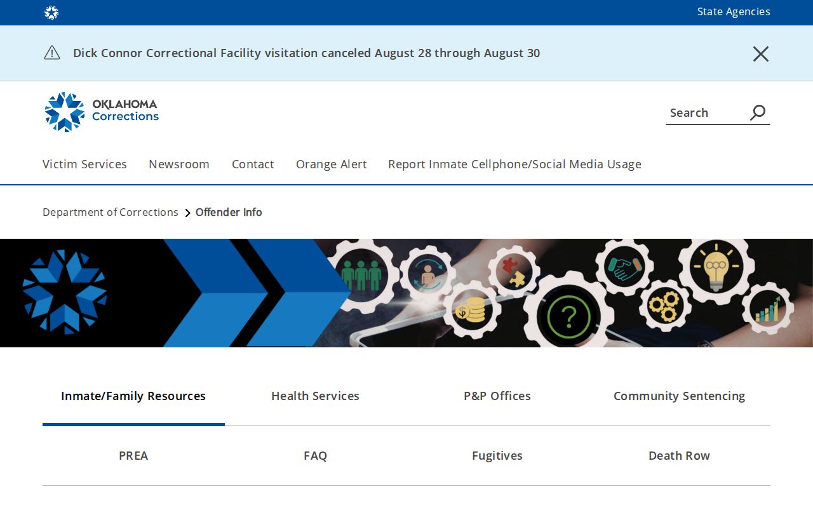The width and height of the screenshot is (813, 508).
Task: Open the Victim Services menu item
Action: (x=84, y=164)
